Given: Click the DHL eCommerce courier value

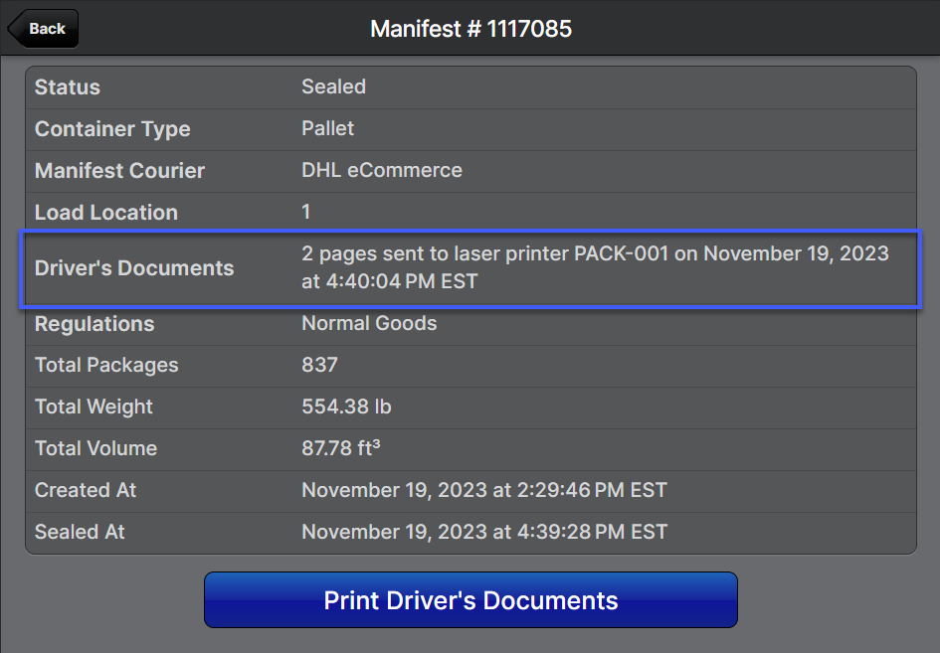Looking at the screenshot, I should [382, 171].
